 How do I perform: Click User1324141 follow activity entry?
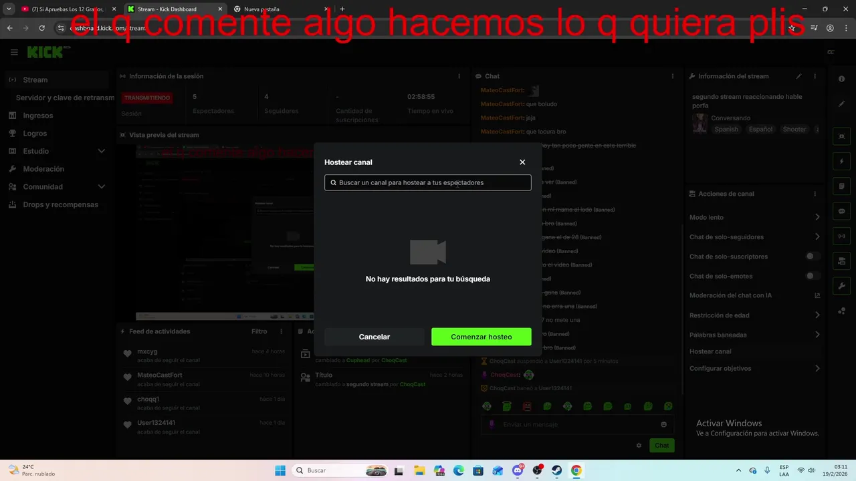(204, 427)
